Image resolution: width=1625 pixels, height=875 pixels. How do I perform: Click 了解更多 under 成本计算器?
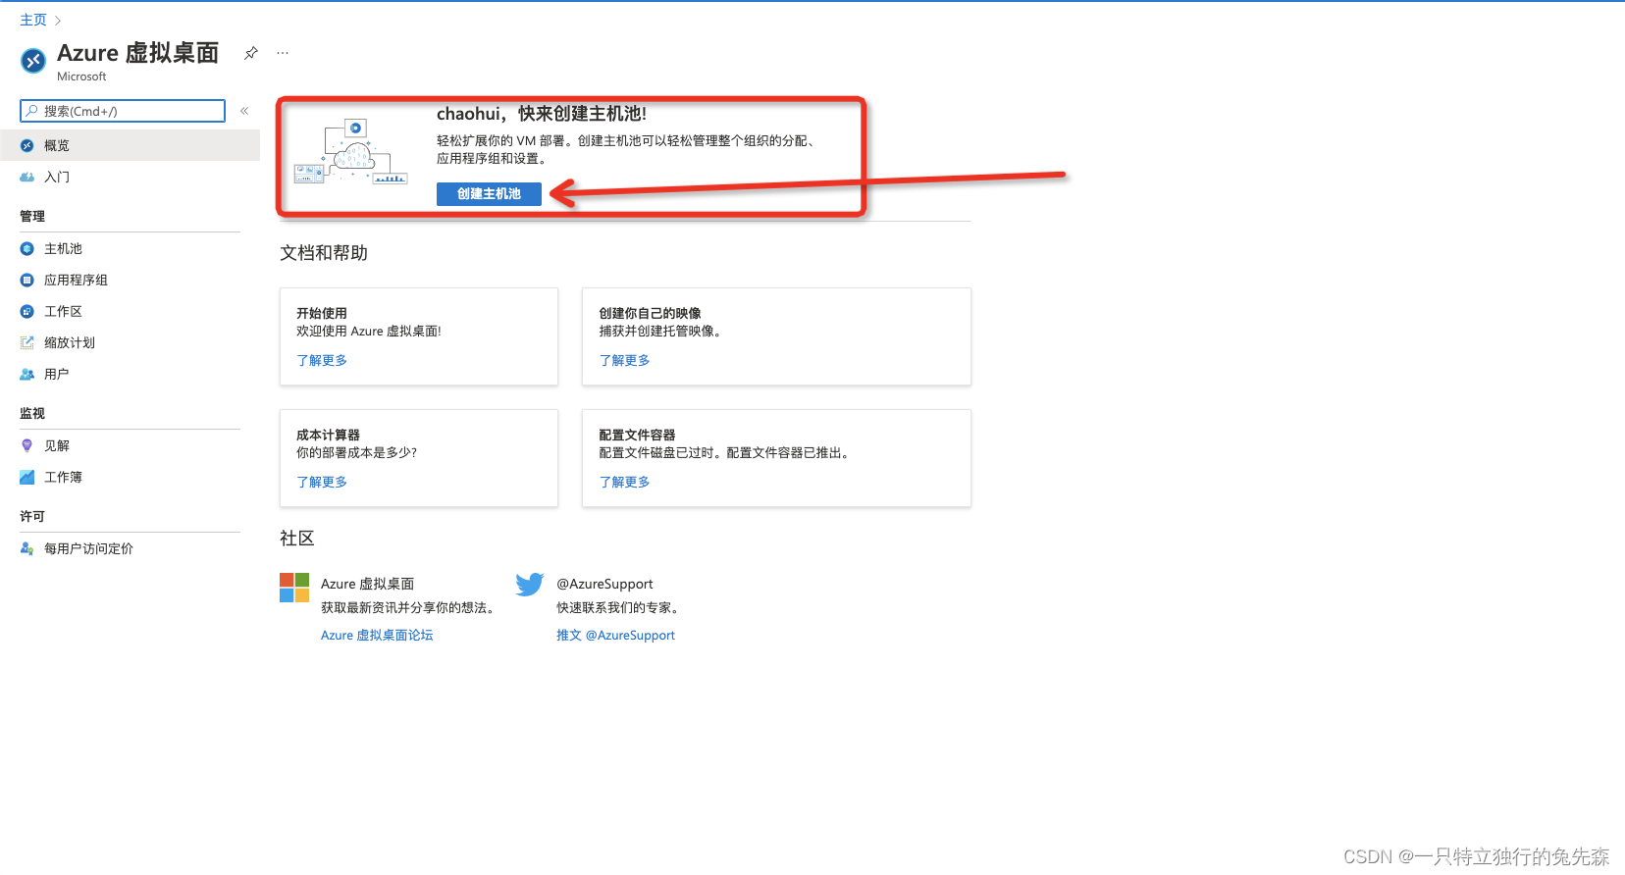322,482
